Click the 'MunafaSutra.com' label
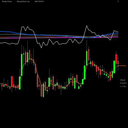 pyautogui.click(x=23, y=2)
